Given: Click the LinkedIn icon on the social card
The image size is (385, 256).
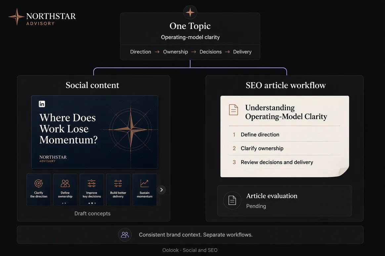Looking at the screenshot, I should [42, 104].
